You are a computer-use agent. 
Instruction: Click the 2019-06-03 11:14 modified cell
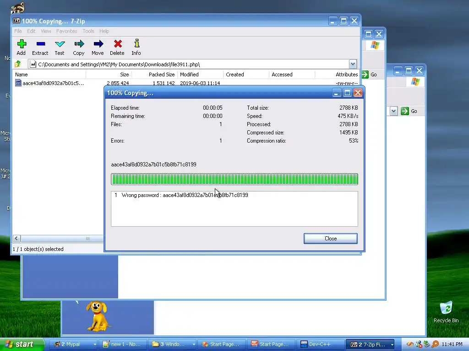(200, 83)
